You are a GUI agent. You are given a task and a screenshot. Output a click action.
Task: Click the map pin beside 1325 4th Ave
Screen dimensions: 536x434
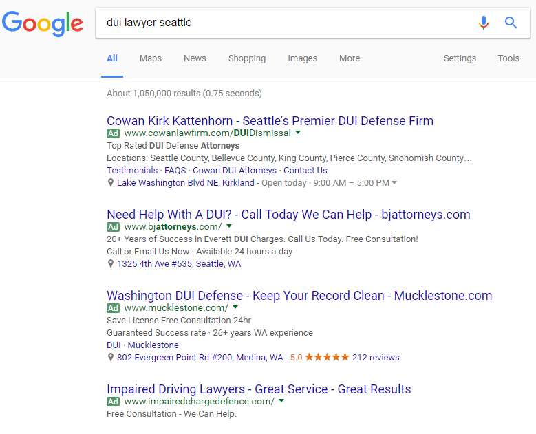(111, 264)
